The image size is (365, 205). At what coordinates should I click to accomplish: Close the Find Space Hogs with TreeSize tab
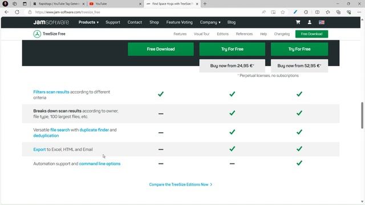tap(197, 4)
